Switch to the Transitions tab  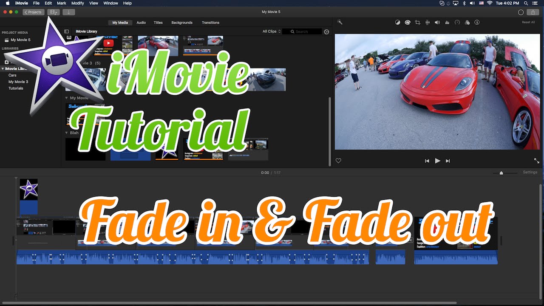(x=211, y=23)
